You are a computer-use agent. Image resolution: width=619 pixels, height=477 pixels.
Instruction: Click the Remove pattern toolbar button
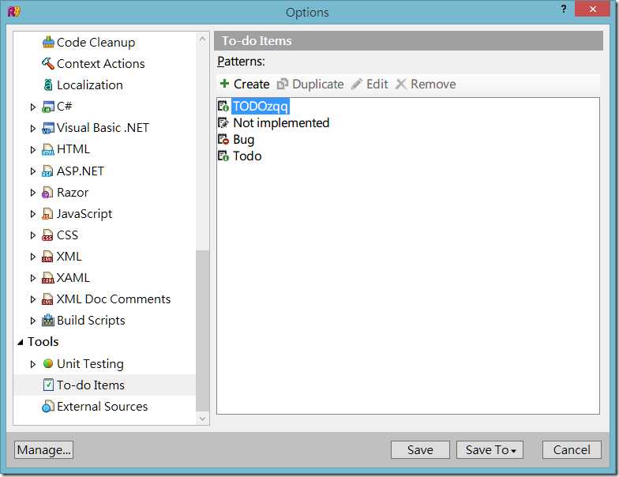426,84
